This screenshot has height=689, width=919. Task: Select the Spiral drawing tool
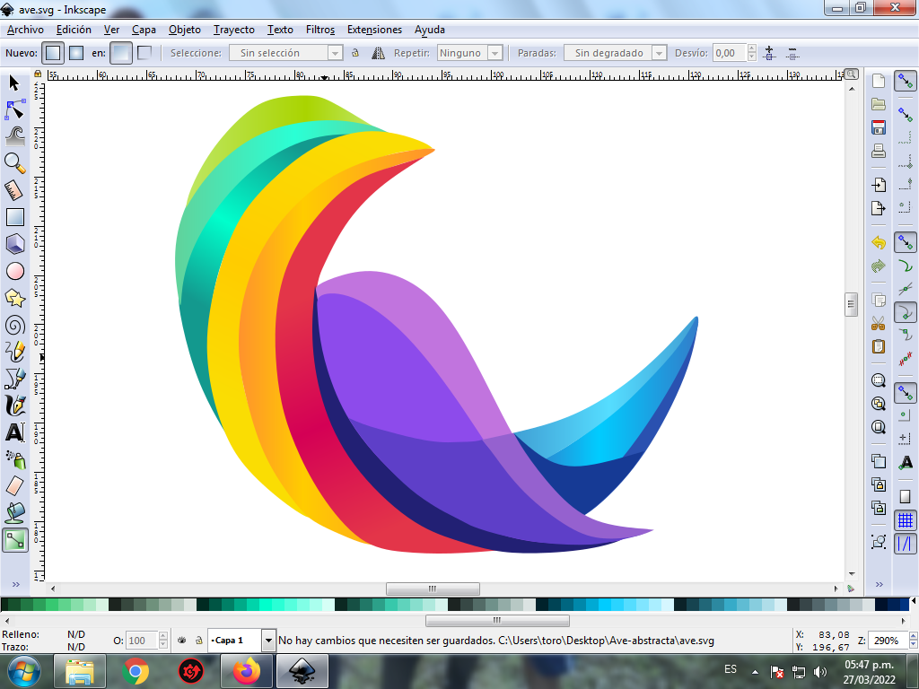click(15, 325)
